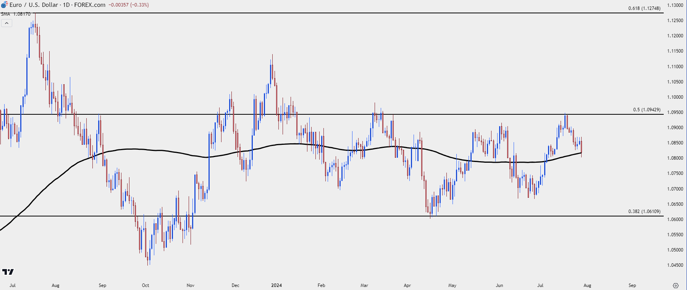The width and height of the screenshot is (687, 290).
Task: Click the Aug label at right of time axis
Action: coord(587,285)
